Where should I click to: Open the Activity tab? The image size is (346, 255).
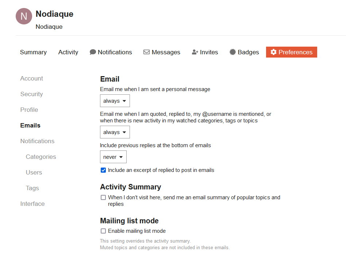(x=68, y=52)
